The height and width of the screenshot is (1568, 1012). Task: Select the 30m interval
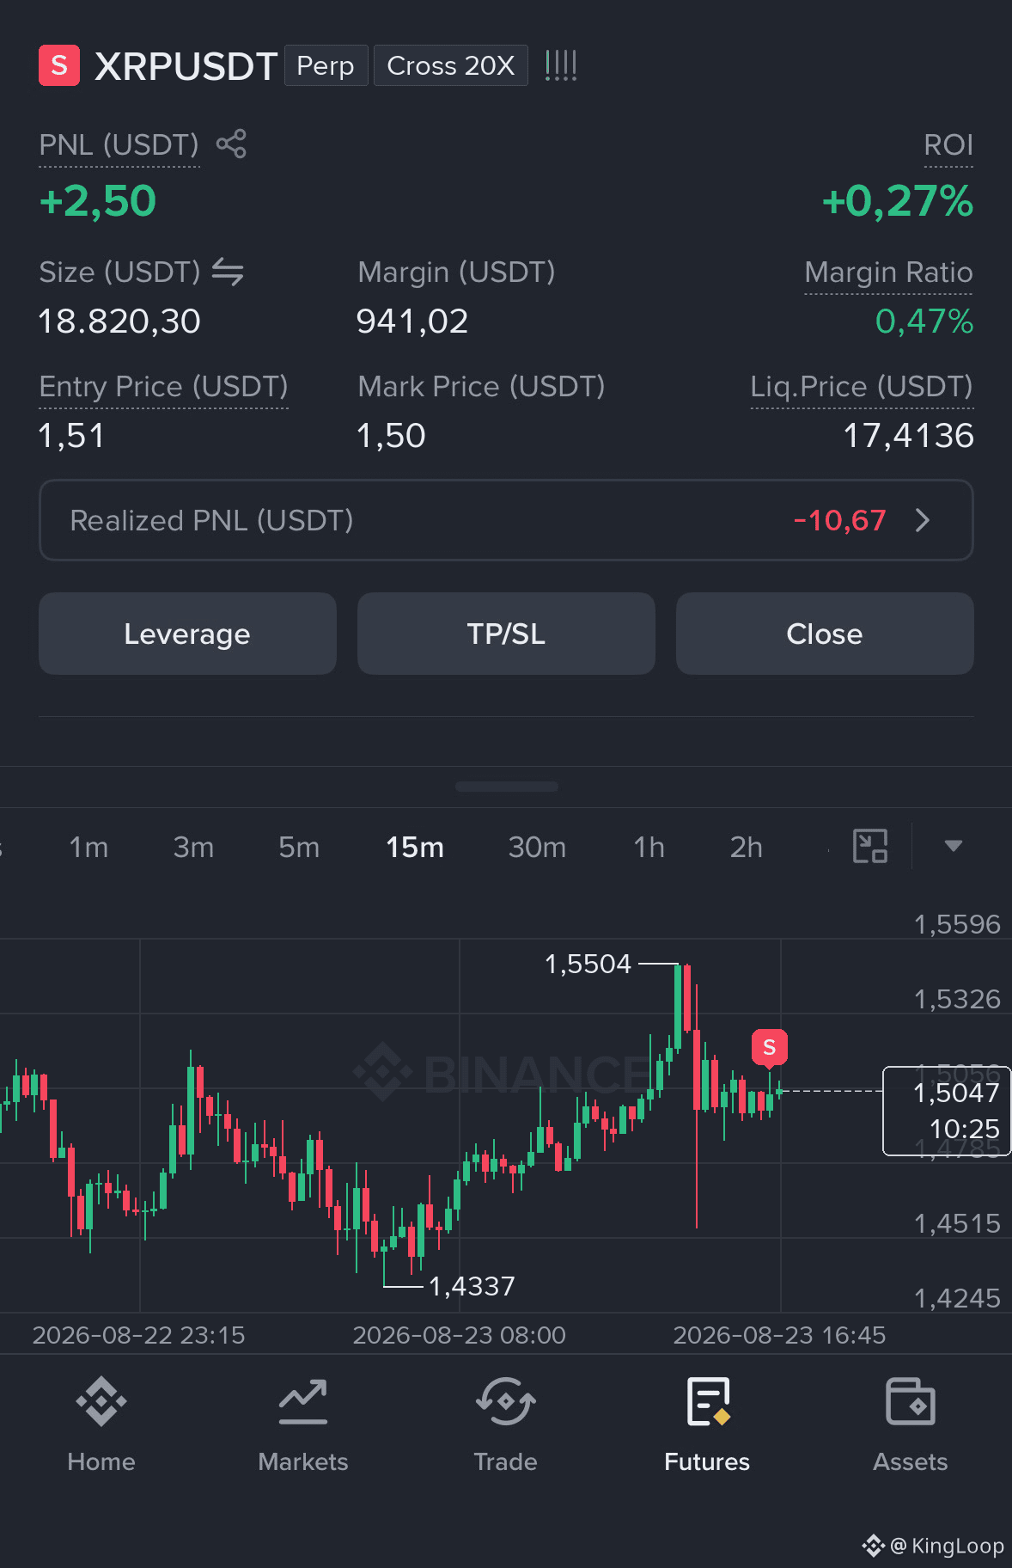[537, 847]
